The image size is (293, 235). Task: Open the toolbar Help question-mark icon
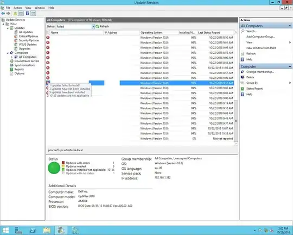coord(28,13)
